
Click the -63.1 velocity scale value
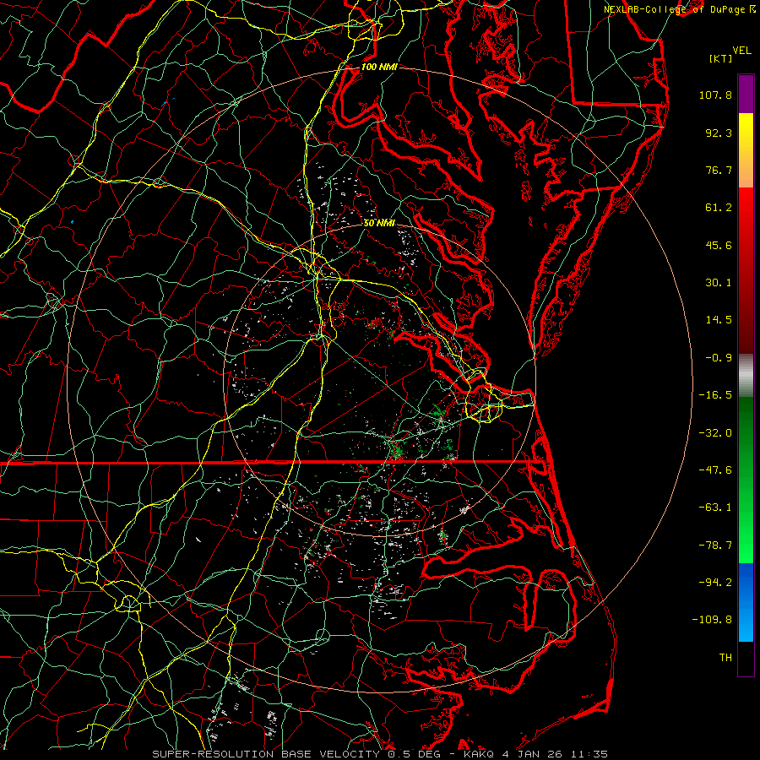tap(715, 508)
